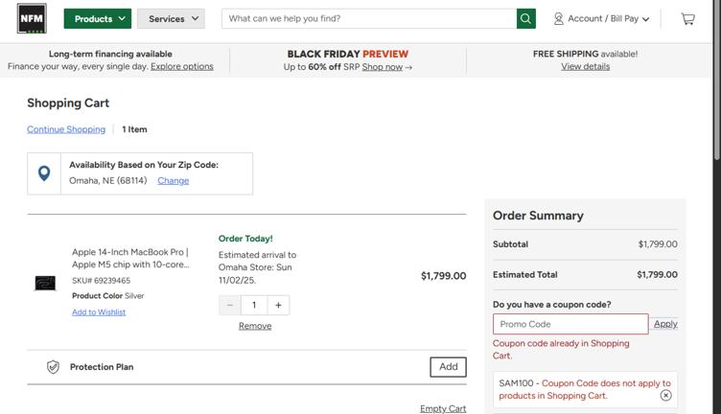Increase quantity with plus button
This screenshot has width=721, height=414.
click(278, 305)
